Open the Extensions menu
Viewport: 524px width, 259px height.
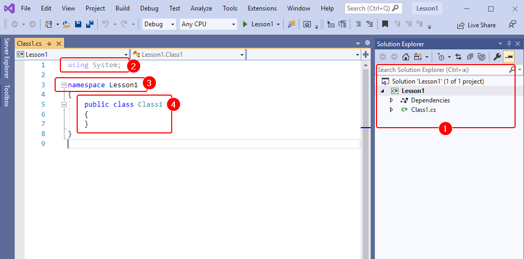(x=262, y=8)
